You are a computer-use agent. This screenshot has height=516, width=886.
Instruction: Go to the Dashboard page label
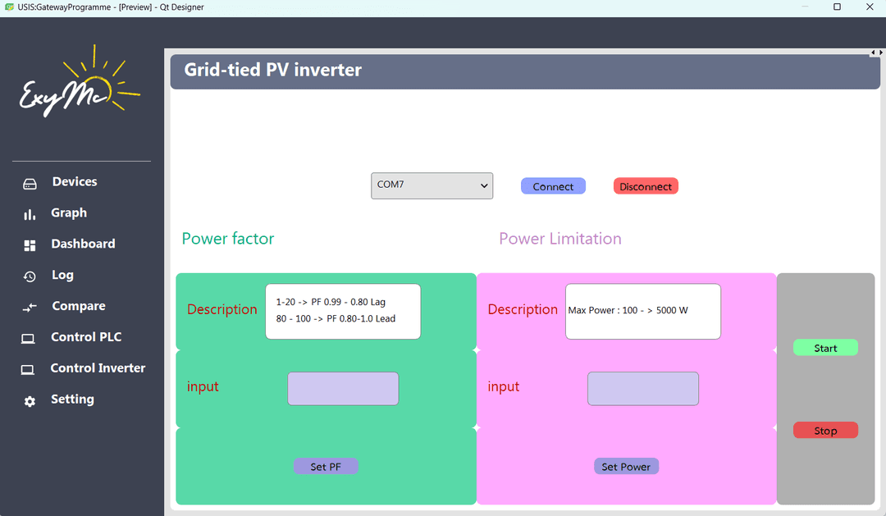click(83, 244)
